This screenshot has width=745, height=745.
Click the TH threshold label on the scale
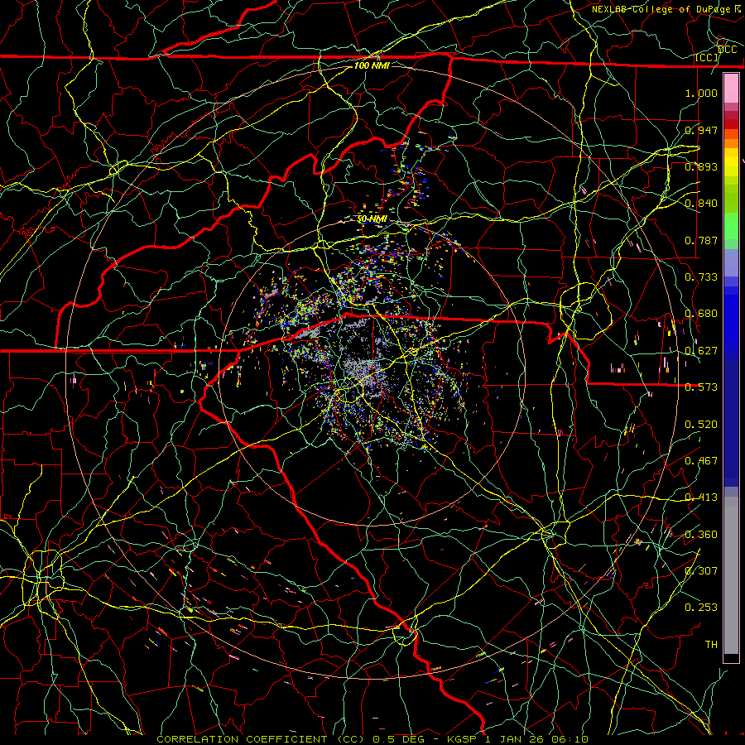(711, 644)
